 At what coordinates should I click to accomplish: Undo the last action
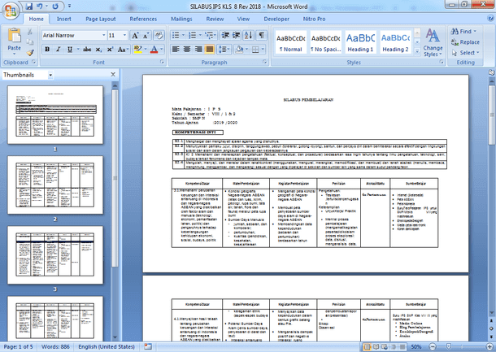click(40, 6)
